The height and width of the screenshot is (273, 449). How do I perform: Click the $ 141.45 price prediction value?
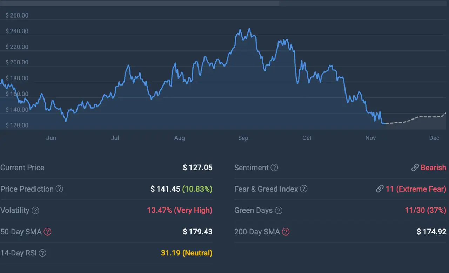(x=165, y=189)
